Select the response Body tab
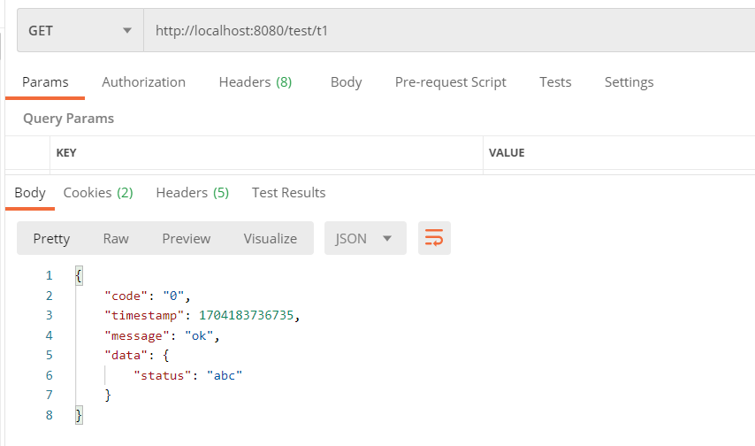Viewport: 755px width, 446px height. pyautogui.click(x=30, y=193)
